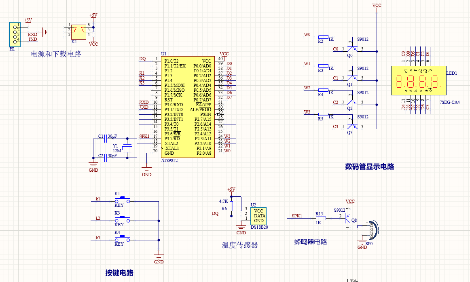Select D7 net label at U1 pin 32

click(229, 97)
